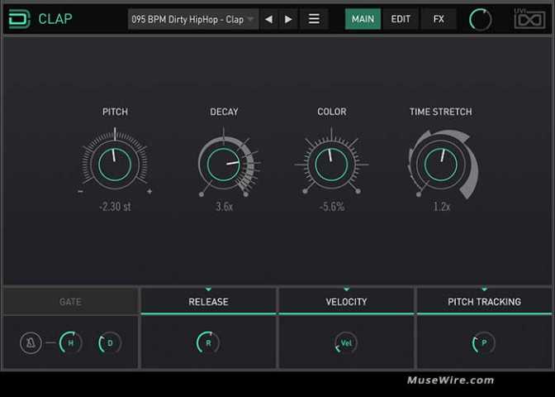Click the Drum Designer logo icon
Screen dimensions: 555x397
(19, 18)
